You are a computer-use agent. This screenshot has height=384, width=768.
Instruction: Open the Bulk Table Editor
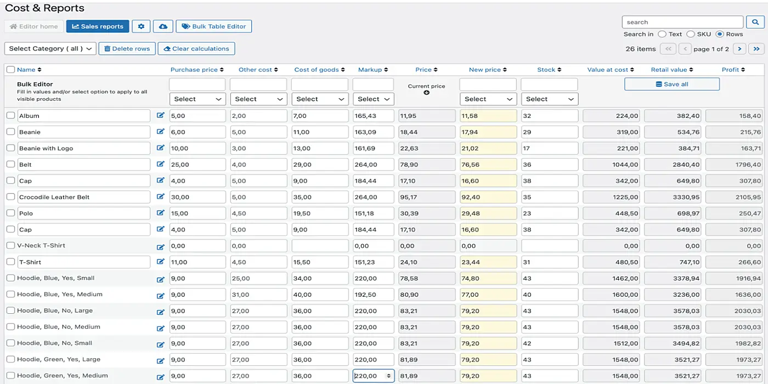pos(213,26)
